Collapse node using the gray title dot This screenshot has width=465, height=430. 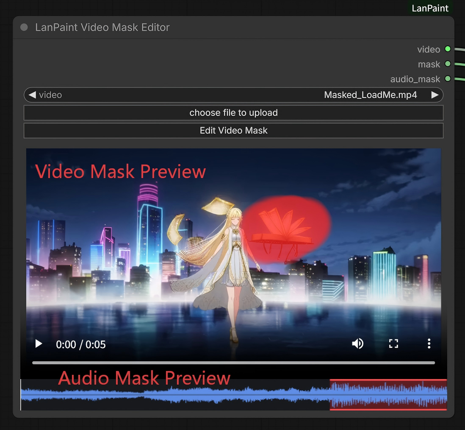24,27
